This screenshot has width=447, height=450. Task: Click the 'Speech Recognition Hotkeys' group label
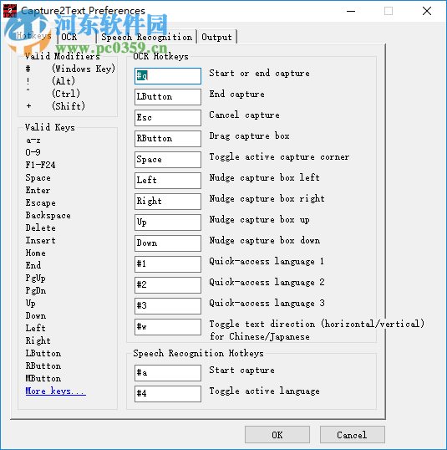[198, 353]
